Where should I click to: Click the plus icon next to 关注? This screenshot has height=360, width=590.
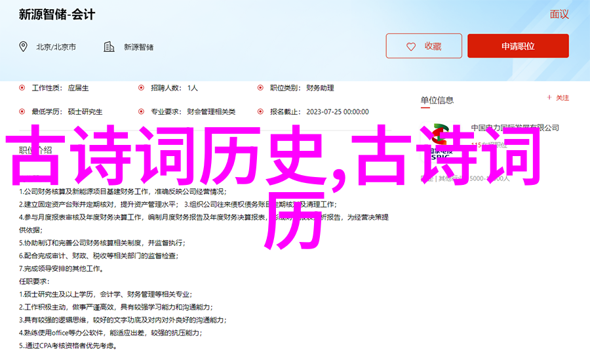click(549, 98)
